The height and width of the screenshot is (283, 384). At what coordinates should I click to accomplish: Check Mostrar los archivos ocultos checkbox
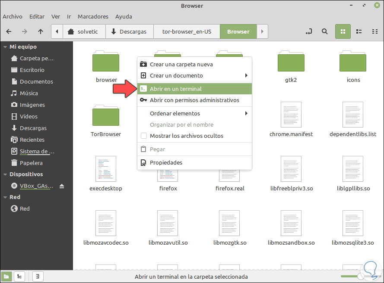pos(144,136)
